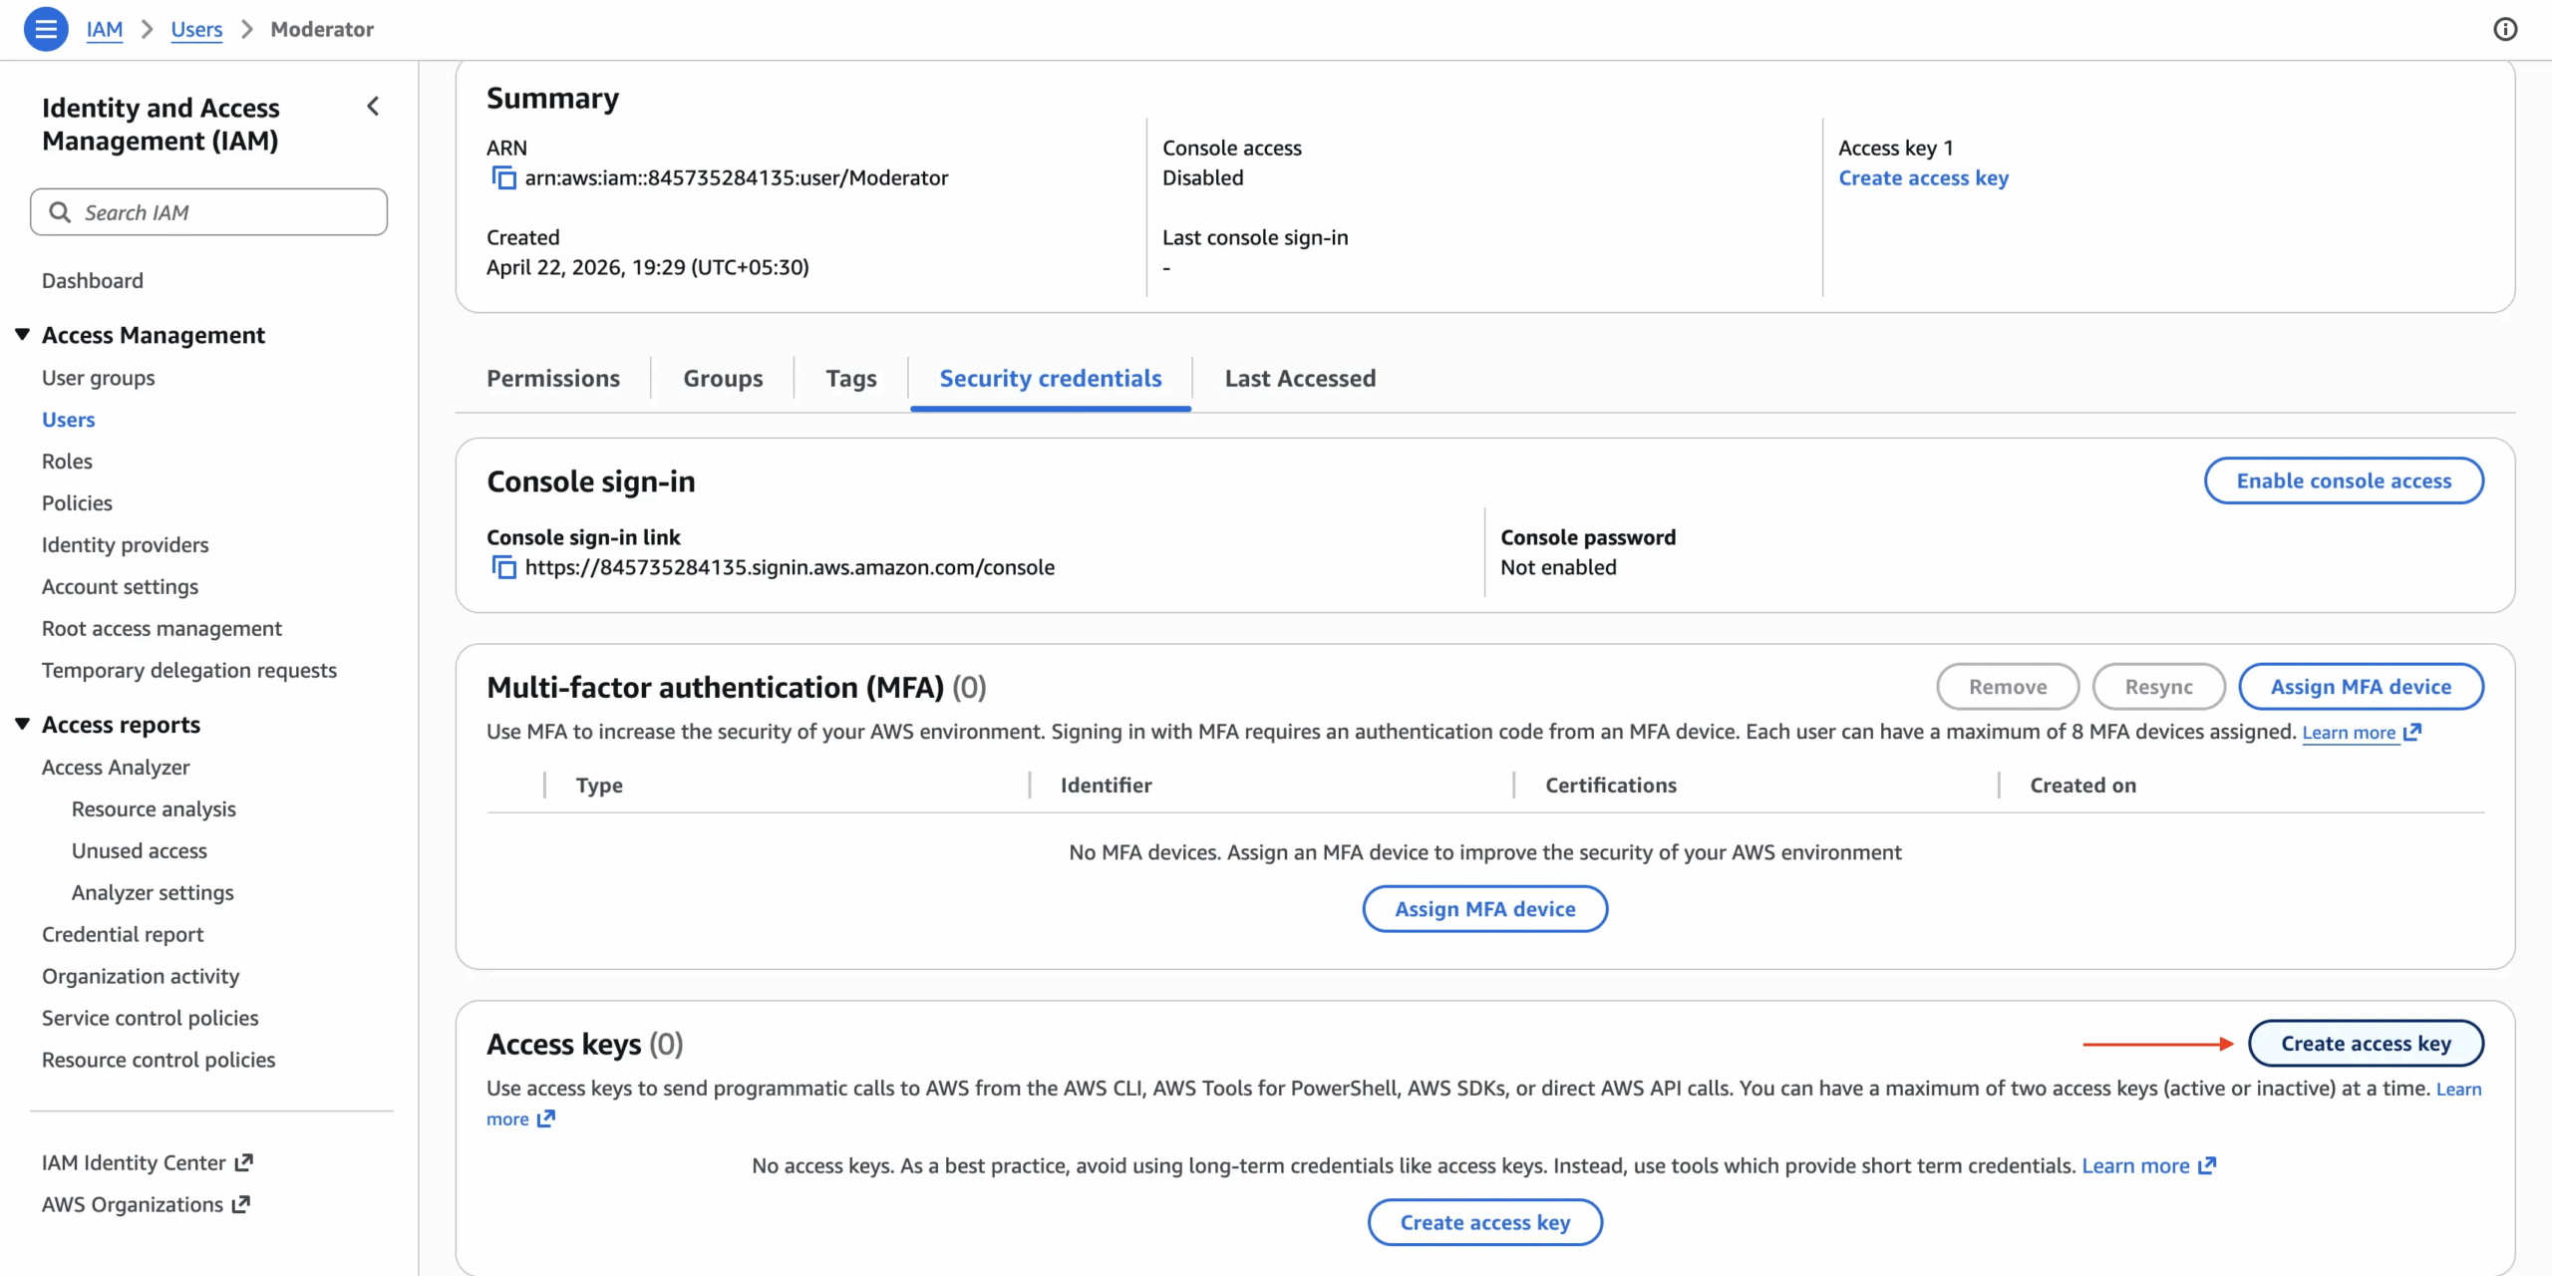Click the info circle icon at top right
Screen dimensions: 2552x1276
(2505, 29)
